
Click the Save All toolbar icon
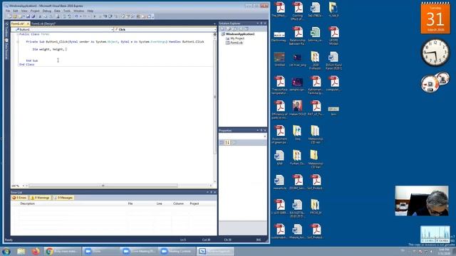coord(33,16)
